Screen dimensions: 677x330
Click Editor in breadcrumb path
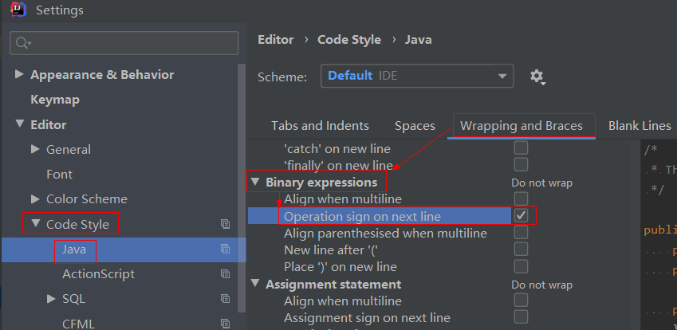pos(275,40)
